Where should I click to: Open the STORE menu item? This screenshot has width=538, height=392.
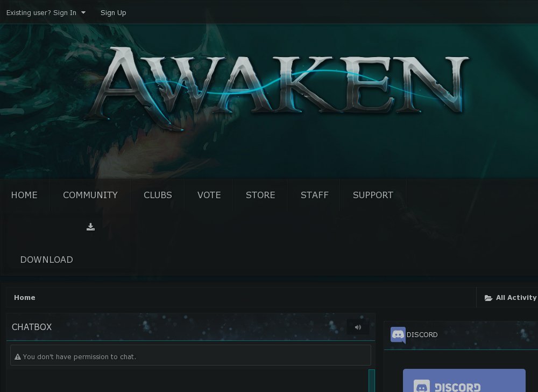(x=260, y=195)
